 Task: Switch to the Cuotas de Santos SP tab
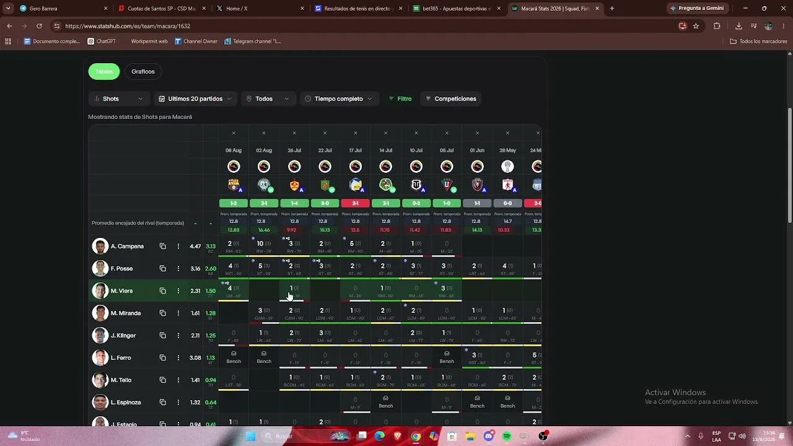[161, 9]
